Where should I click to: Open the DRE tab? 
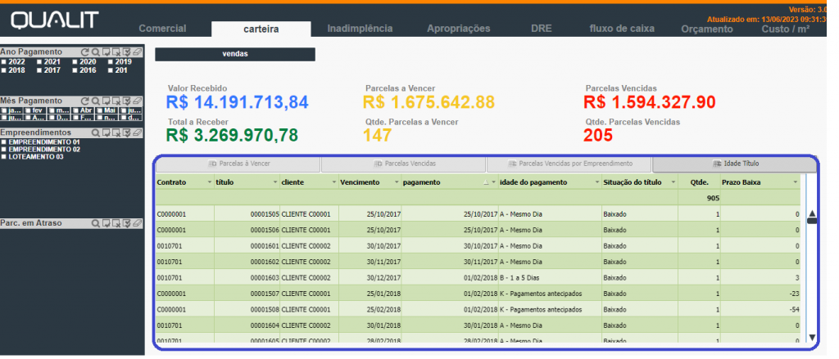[542, 29]
